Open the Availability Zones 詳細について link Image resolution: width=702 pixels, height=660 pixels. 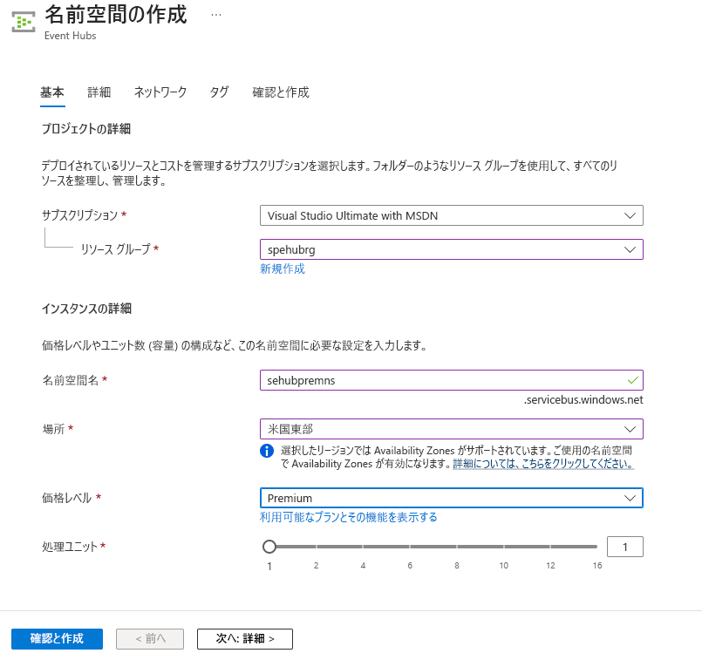click(x=543, y=464)
